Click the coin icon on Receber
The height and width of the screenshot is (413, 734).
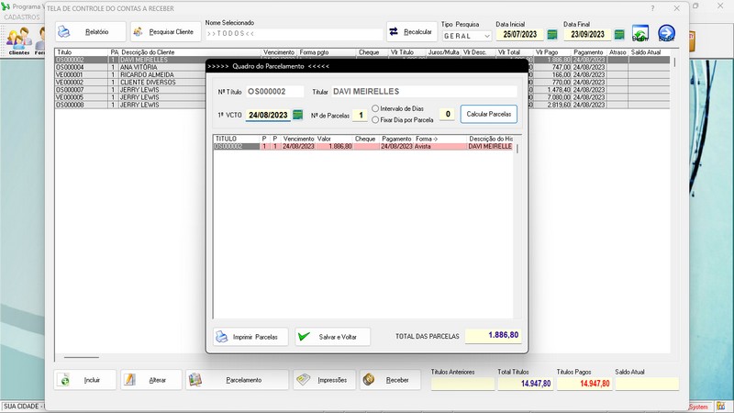(x=369, y=379)
